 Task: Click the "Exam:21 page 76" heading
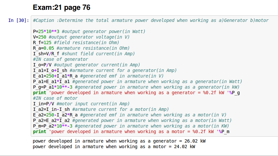62,7
